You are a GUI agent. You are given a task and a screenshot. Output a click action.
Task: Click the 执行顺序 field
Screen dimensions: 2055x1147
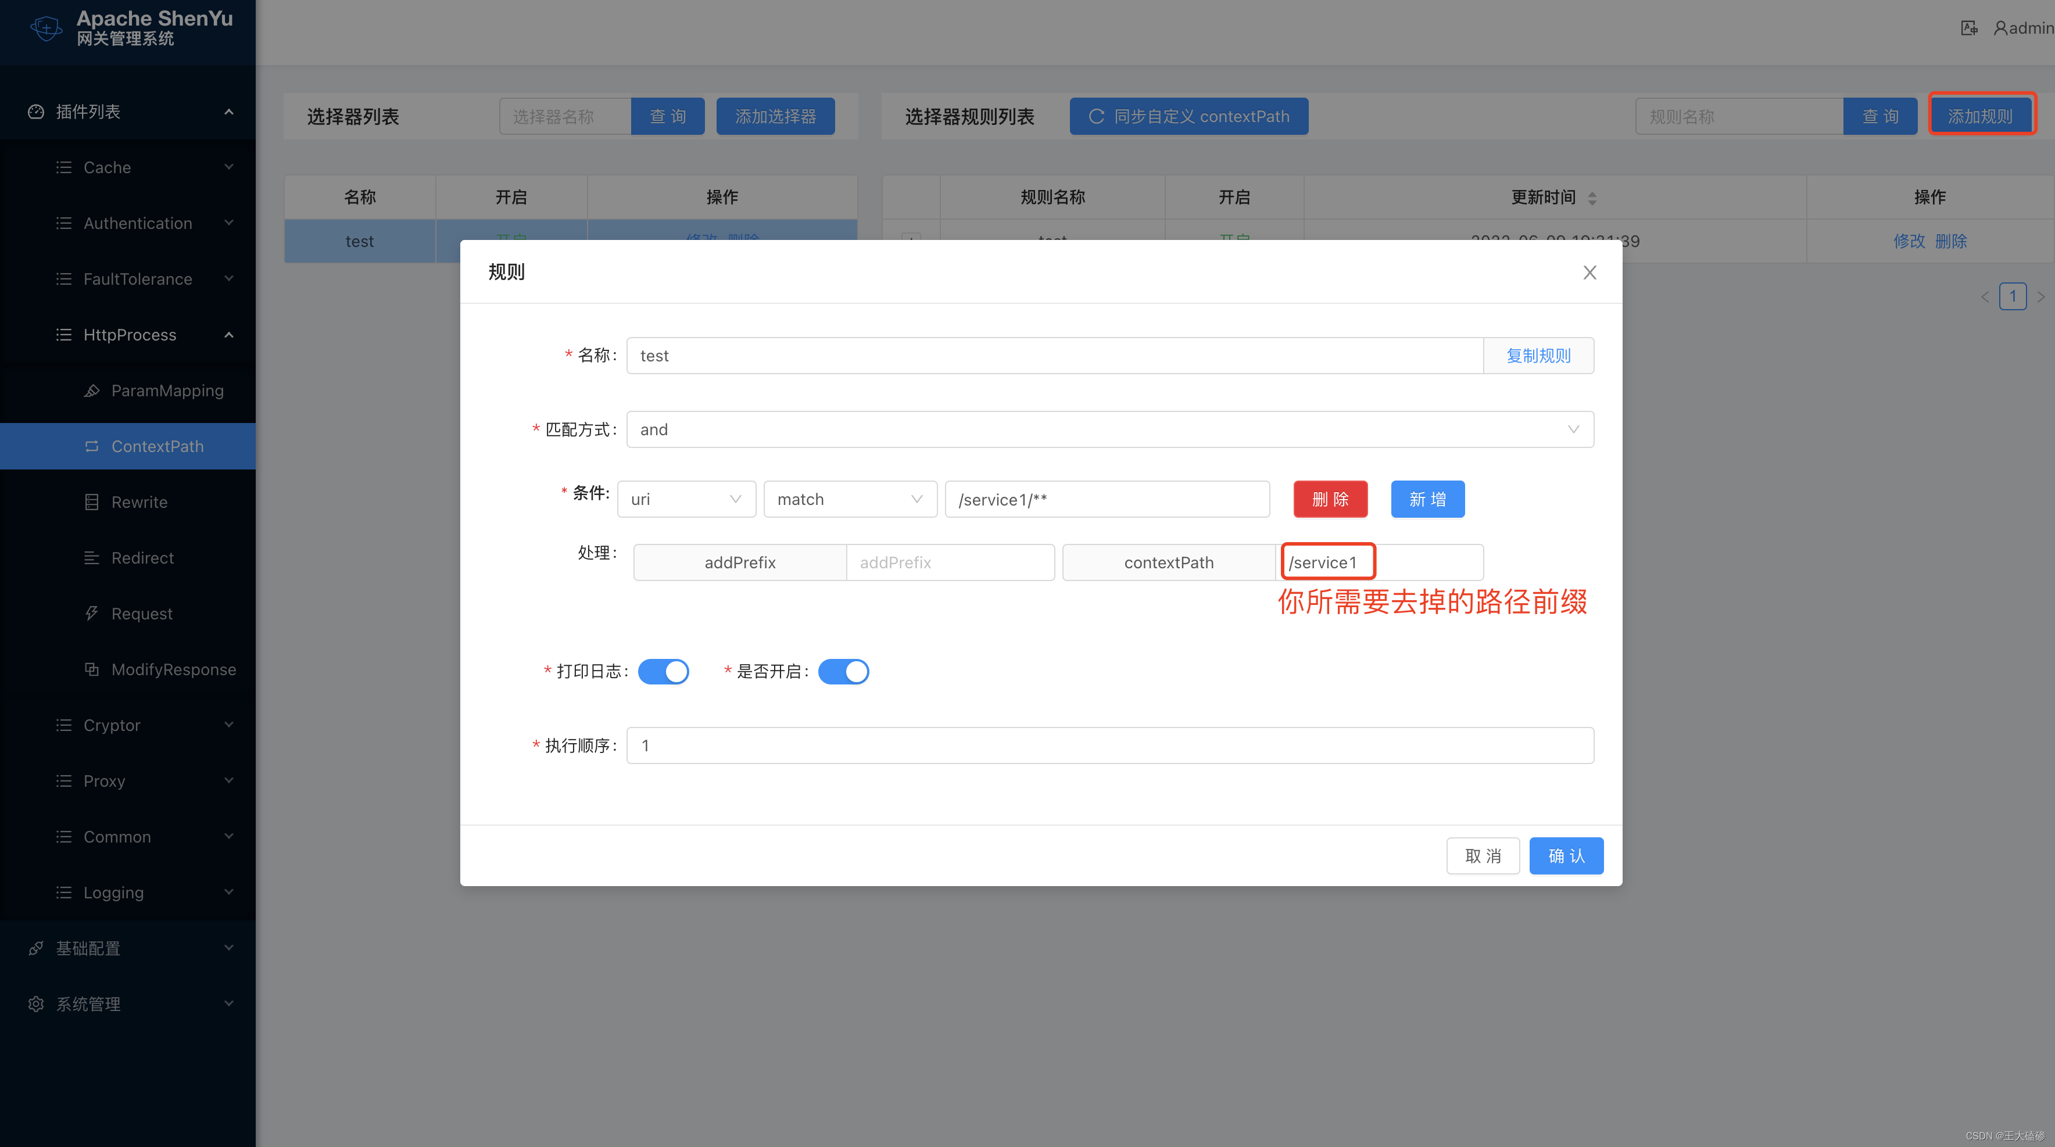[1109, 745]
